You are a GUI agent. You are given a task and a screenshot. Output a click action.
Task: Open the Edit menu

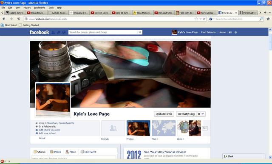tap(10, 8)
